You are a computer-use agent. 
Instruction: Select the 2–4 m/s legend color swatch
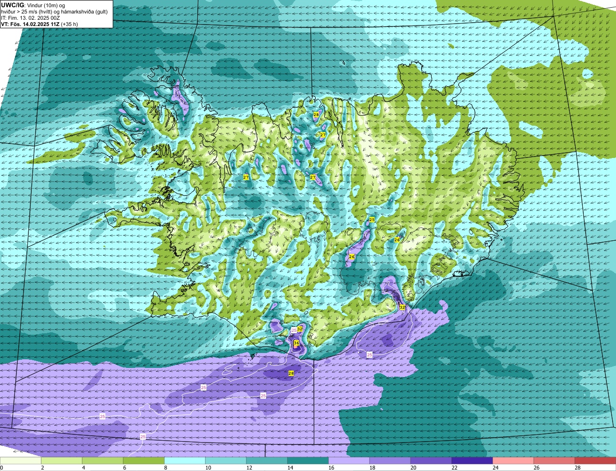coord(62,461)
